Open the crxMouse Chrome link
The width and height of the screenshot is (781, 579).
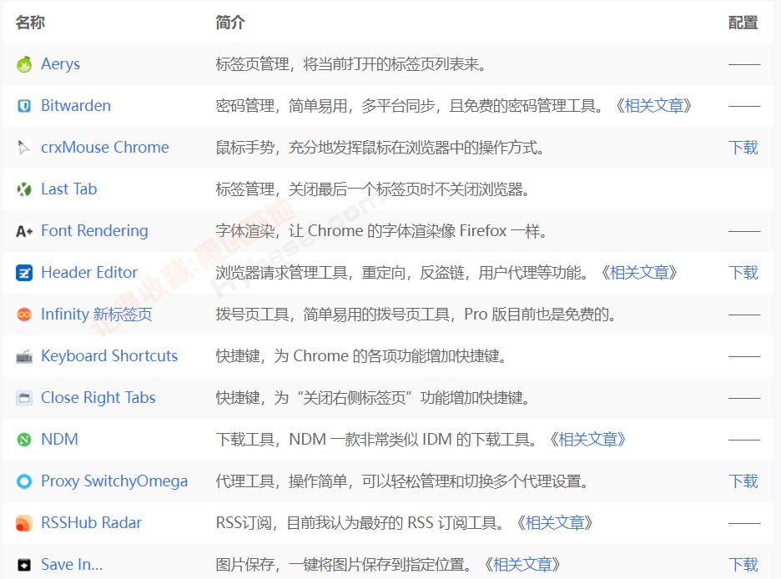104,148
